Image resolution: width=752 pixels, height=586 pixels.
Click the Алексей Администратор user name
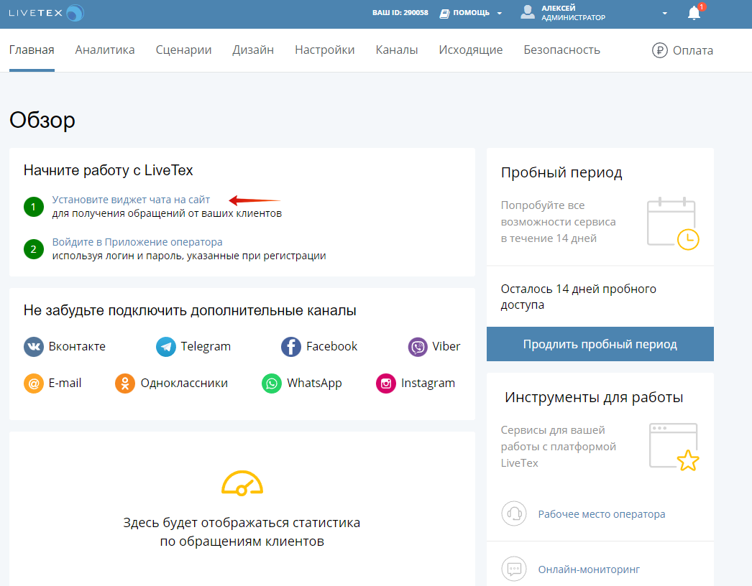coord(573,13)
